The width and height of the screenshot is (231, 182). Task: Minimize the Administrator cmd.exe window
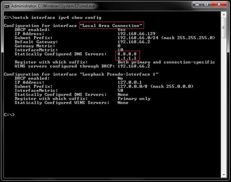point(197,4)
